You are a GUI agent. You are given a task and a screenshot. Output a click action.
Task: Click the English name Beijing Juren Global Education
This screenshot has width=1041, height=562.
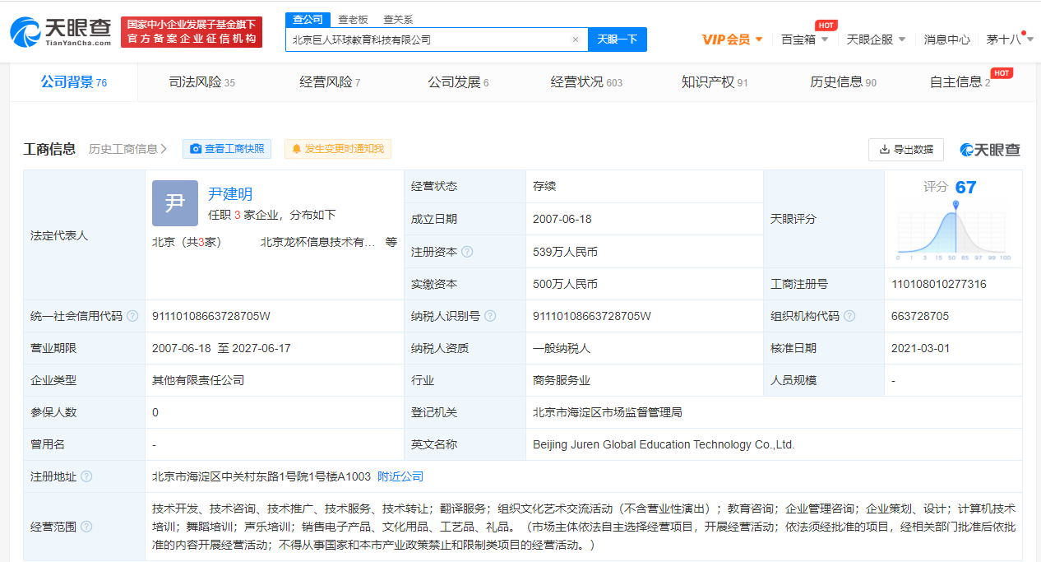pyautogui.click(x=664, y=444)
